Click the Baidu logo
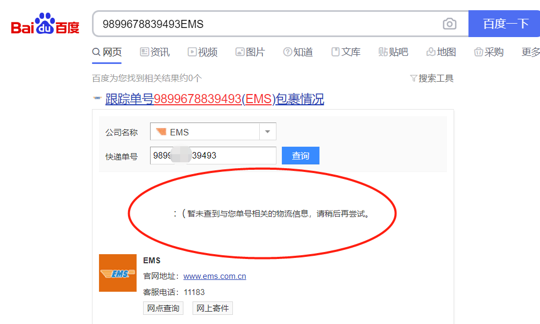Image resolution: width=540 pixels, height=324 pixels. tap(45, 24)
